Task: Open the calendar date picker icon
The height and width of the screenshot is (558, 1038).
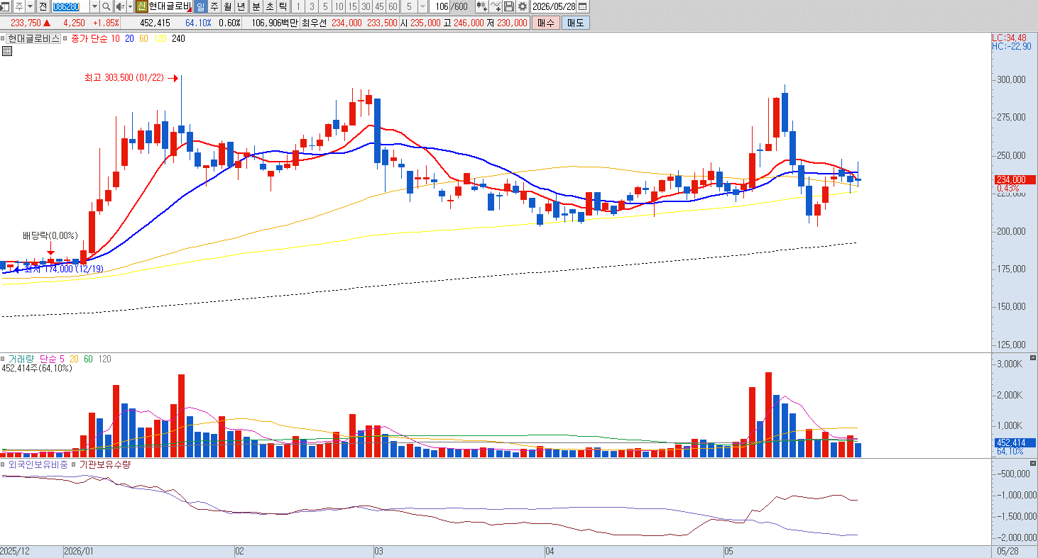Action: pyautogui.click(x=582, y=6)
